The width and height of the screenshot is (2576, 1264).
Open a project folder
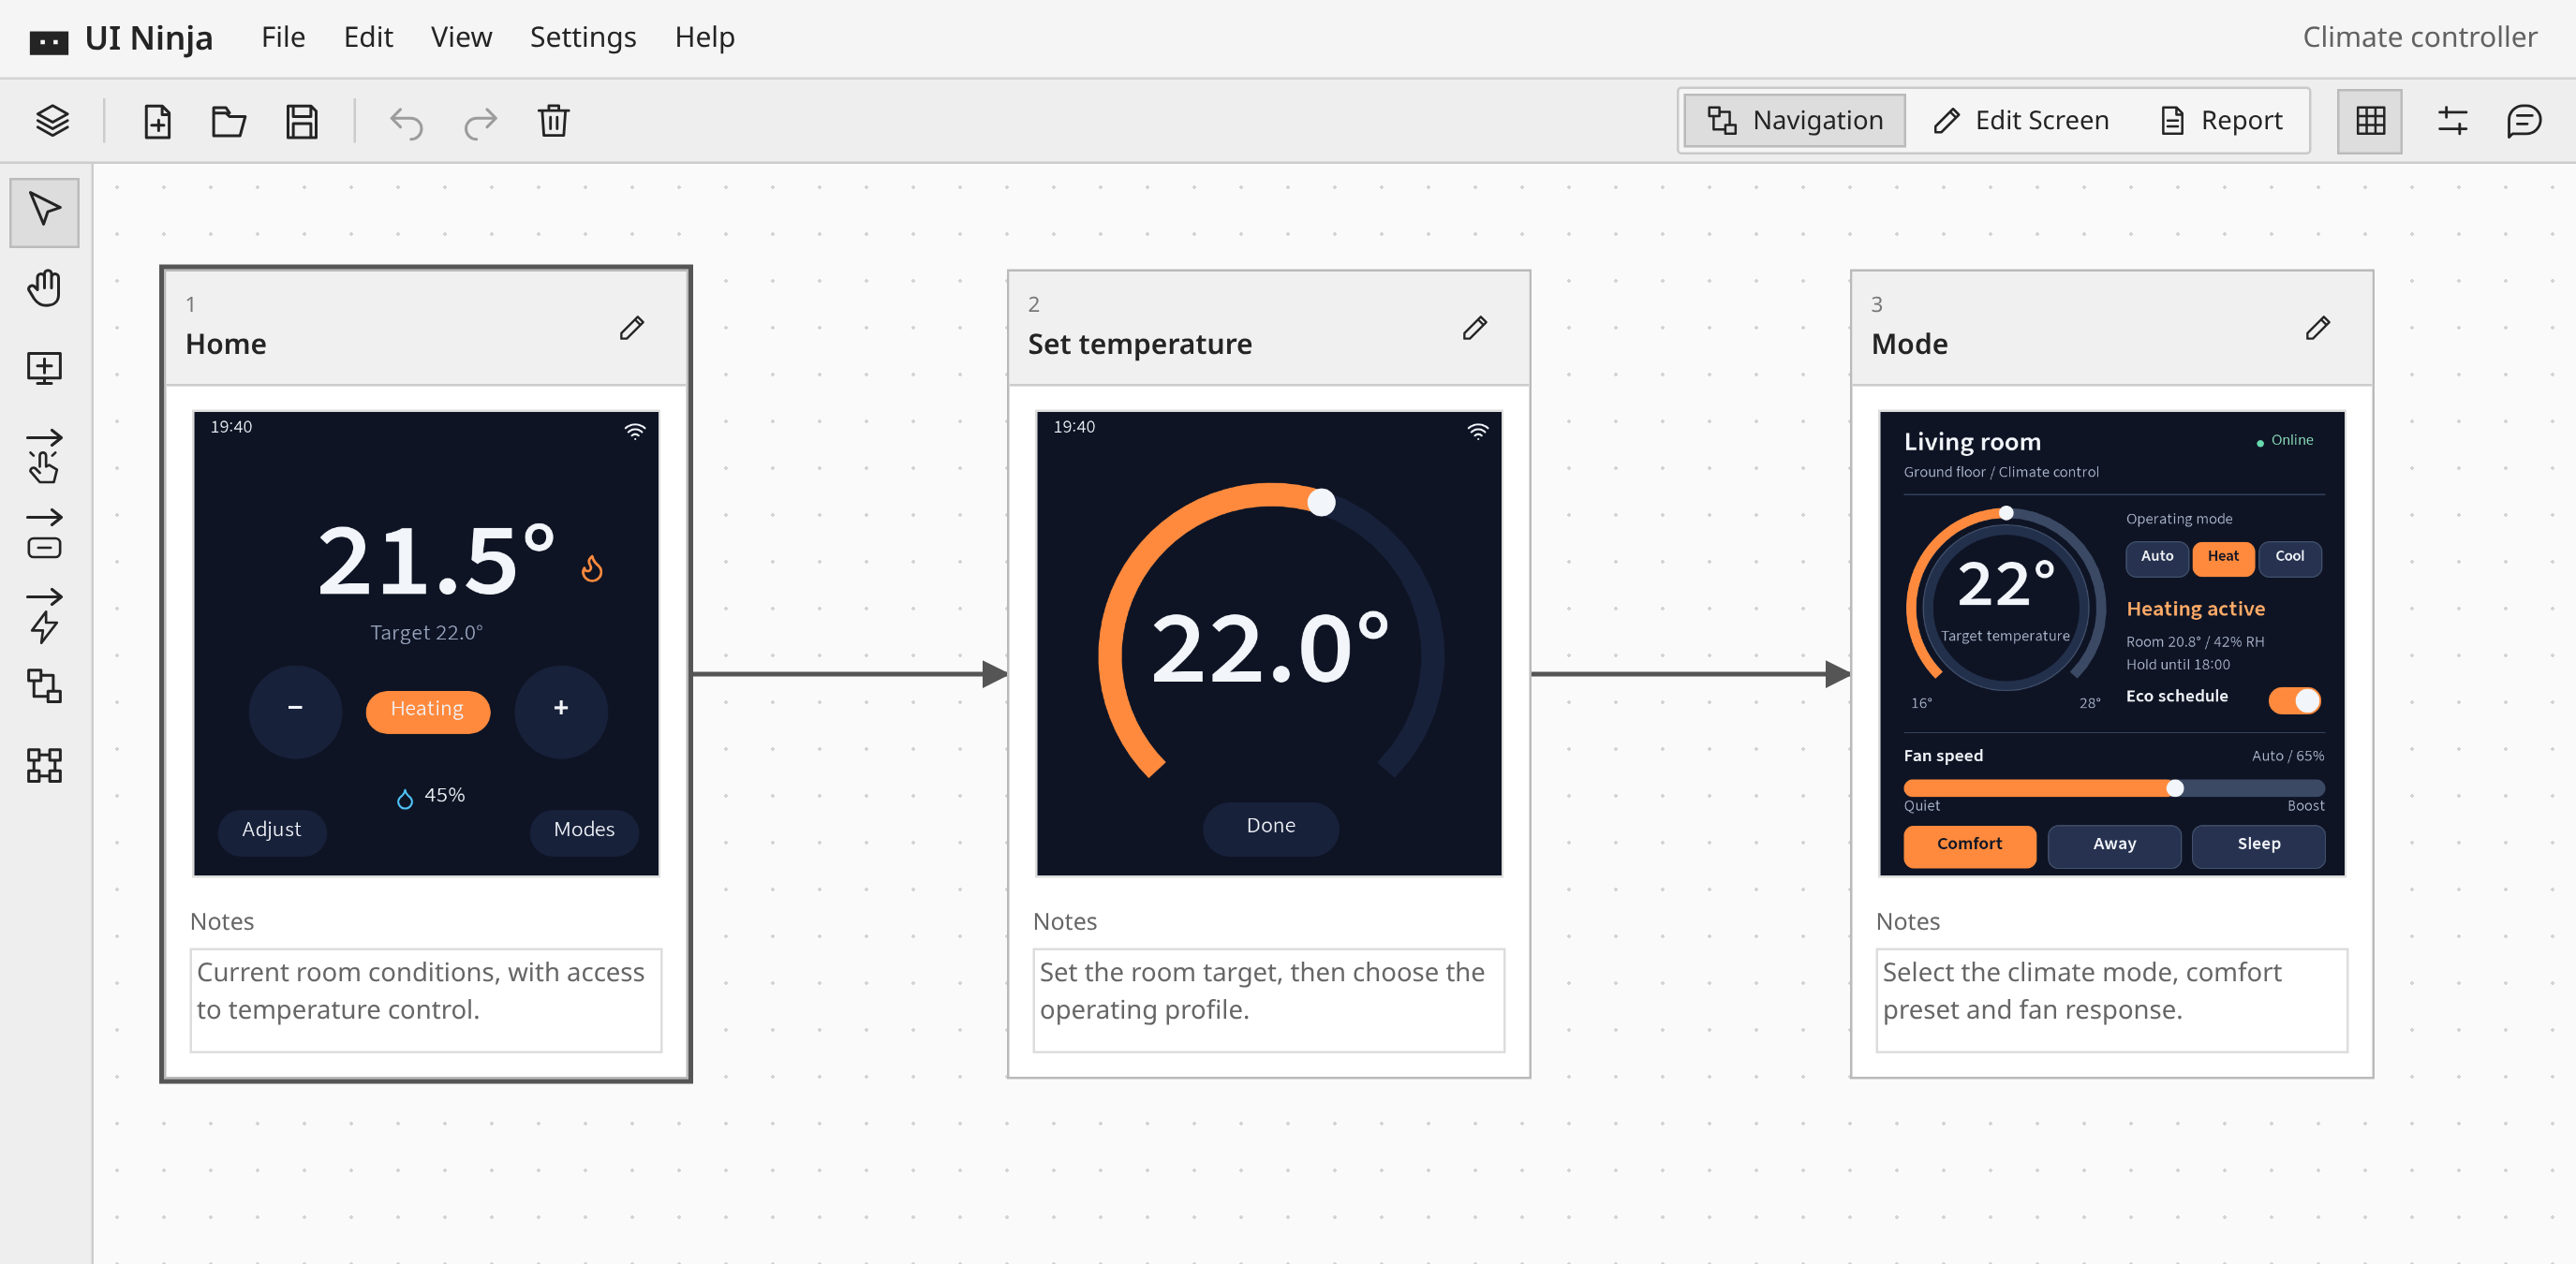pos(229,121)
